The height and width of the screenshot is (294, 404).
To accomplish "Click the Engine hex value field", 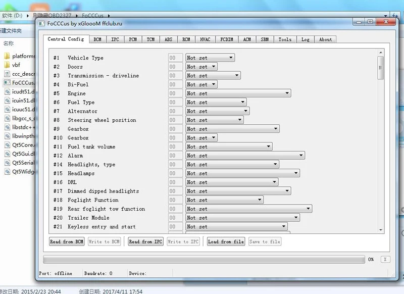I will (x=175, y=93).
